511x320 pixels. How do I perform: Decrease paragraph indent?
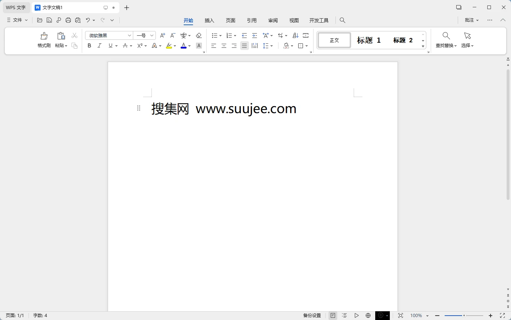pos(245,35)
